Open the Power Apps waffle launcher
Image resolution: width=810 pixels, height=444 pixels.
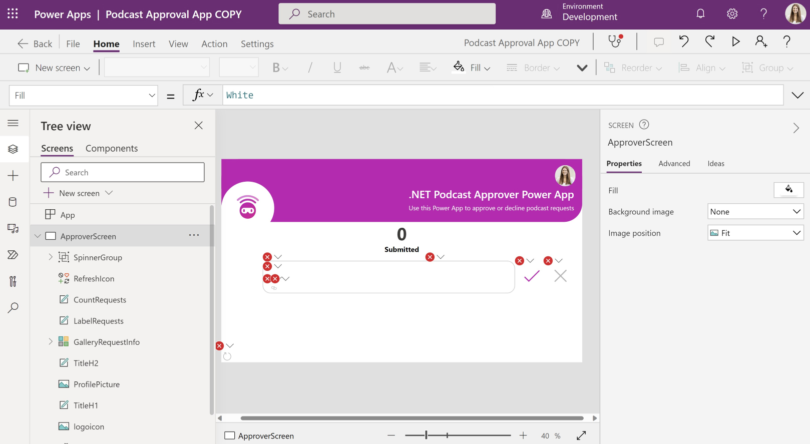click(13, 14)
